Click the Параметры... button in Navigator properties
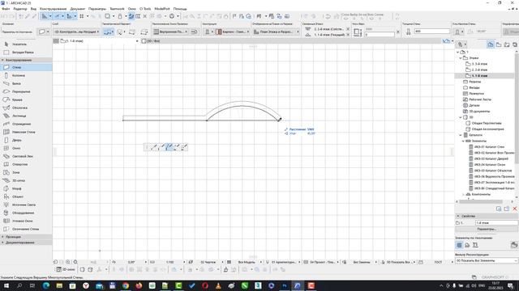519x291 pixels. (486, 229)
